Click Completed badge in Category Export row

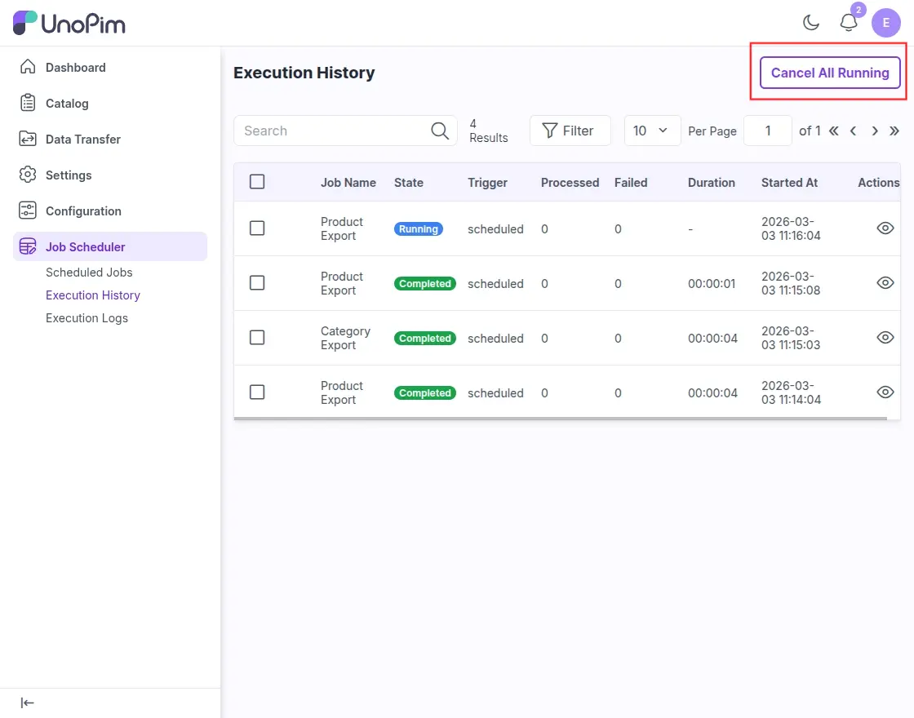(425, 338)
